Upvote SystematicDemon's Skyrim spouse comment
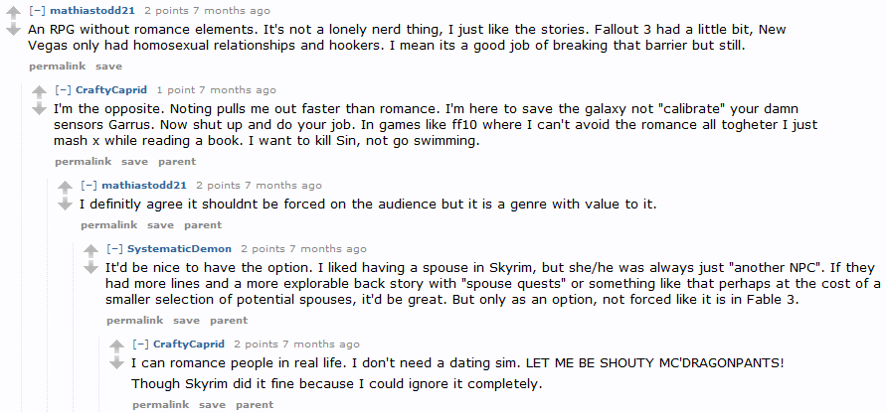887x413 pixels. 90,250
